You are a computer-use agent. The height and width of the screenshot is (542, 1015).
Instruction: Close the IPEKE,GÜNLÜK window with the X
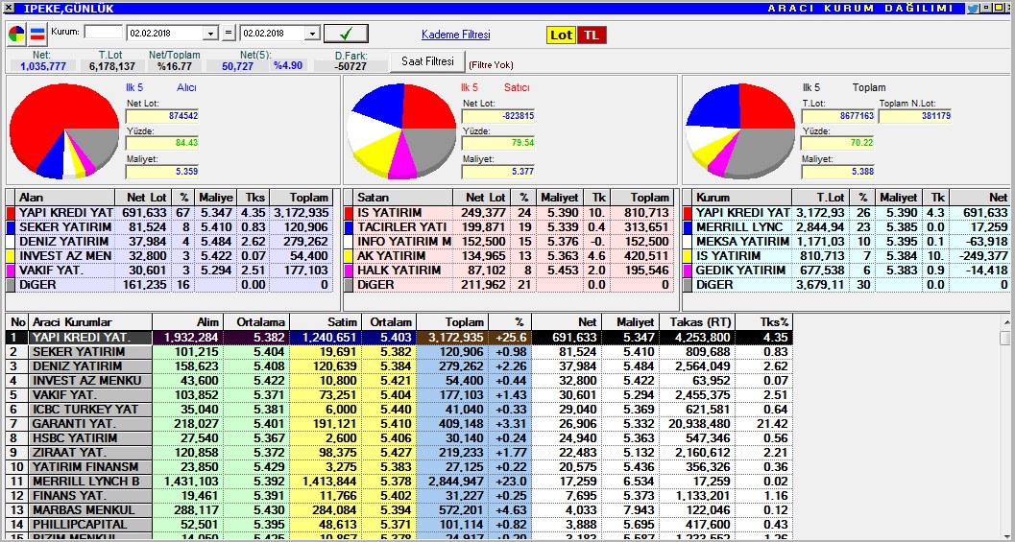[x=9, y=9]
